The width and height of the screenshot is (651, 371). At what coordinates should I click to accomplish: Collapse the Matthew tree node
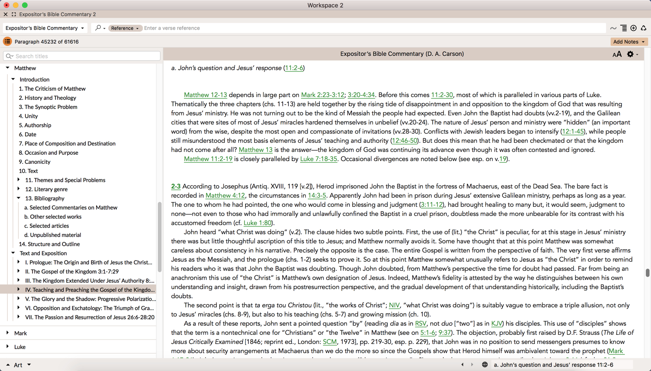click(x=8, y=68)
